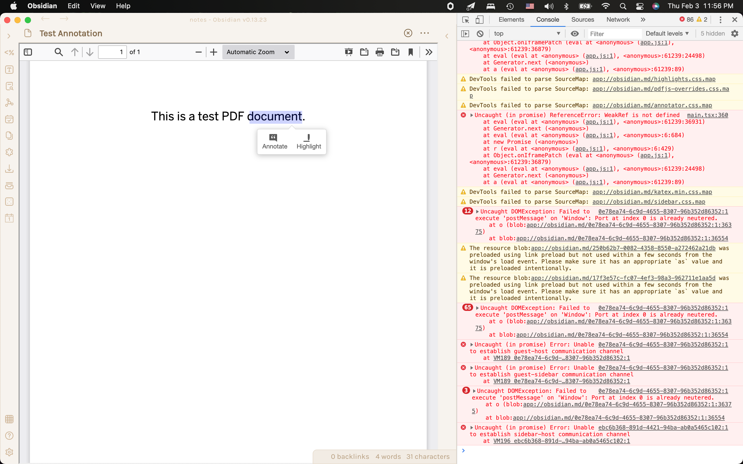Open the Default levels dropdown
743x464 pixels.
667,34
